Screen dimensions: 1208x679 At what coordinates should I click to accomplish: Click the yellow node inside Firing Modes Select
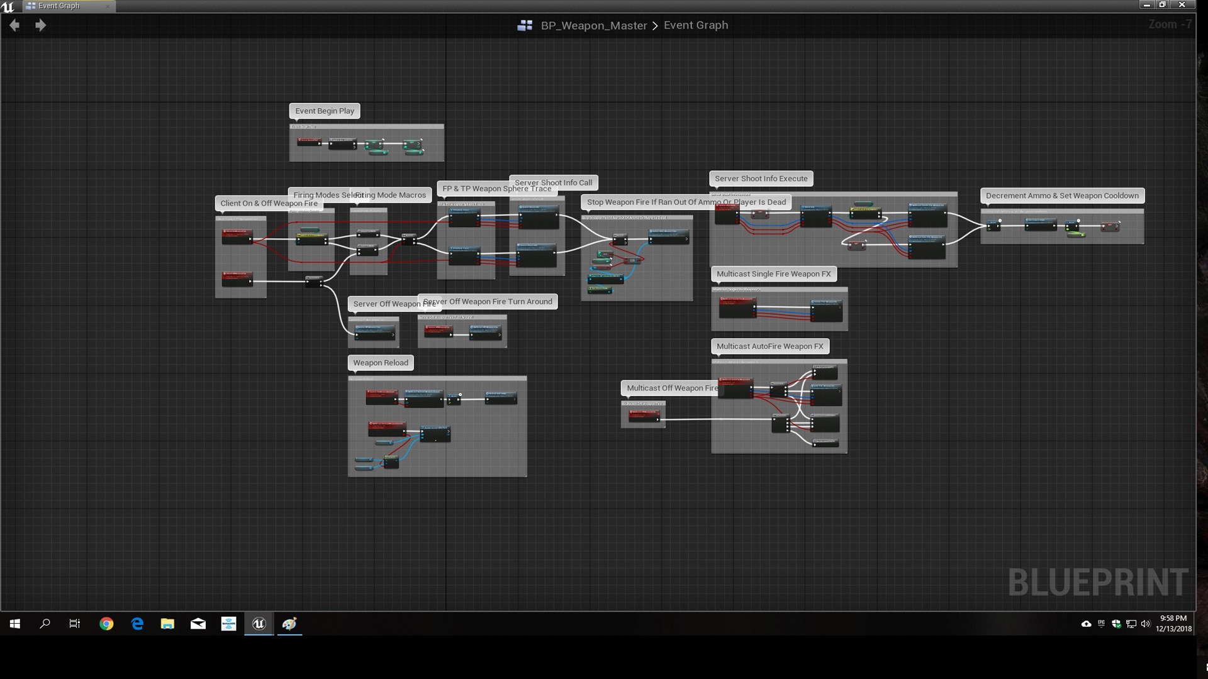point(313,238)
